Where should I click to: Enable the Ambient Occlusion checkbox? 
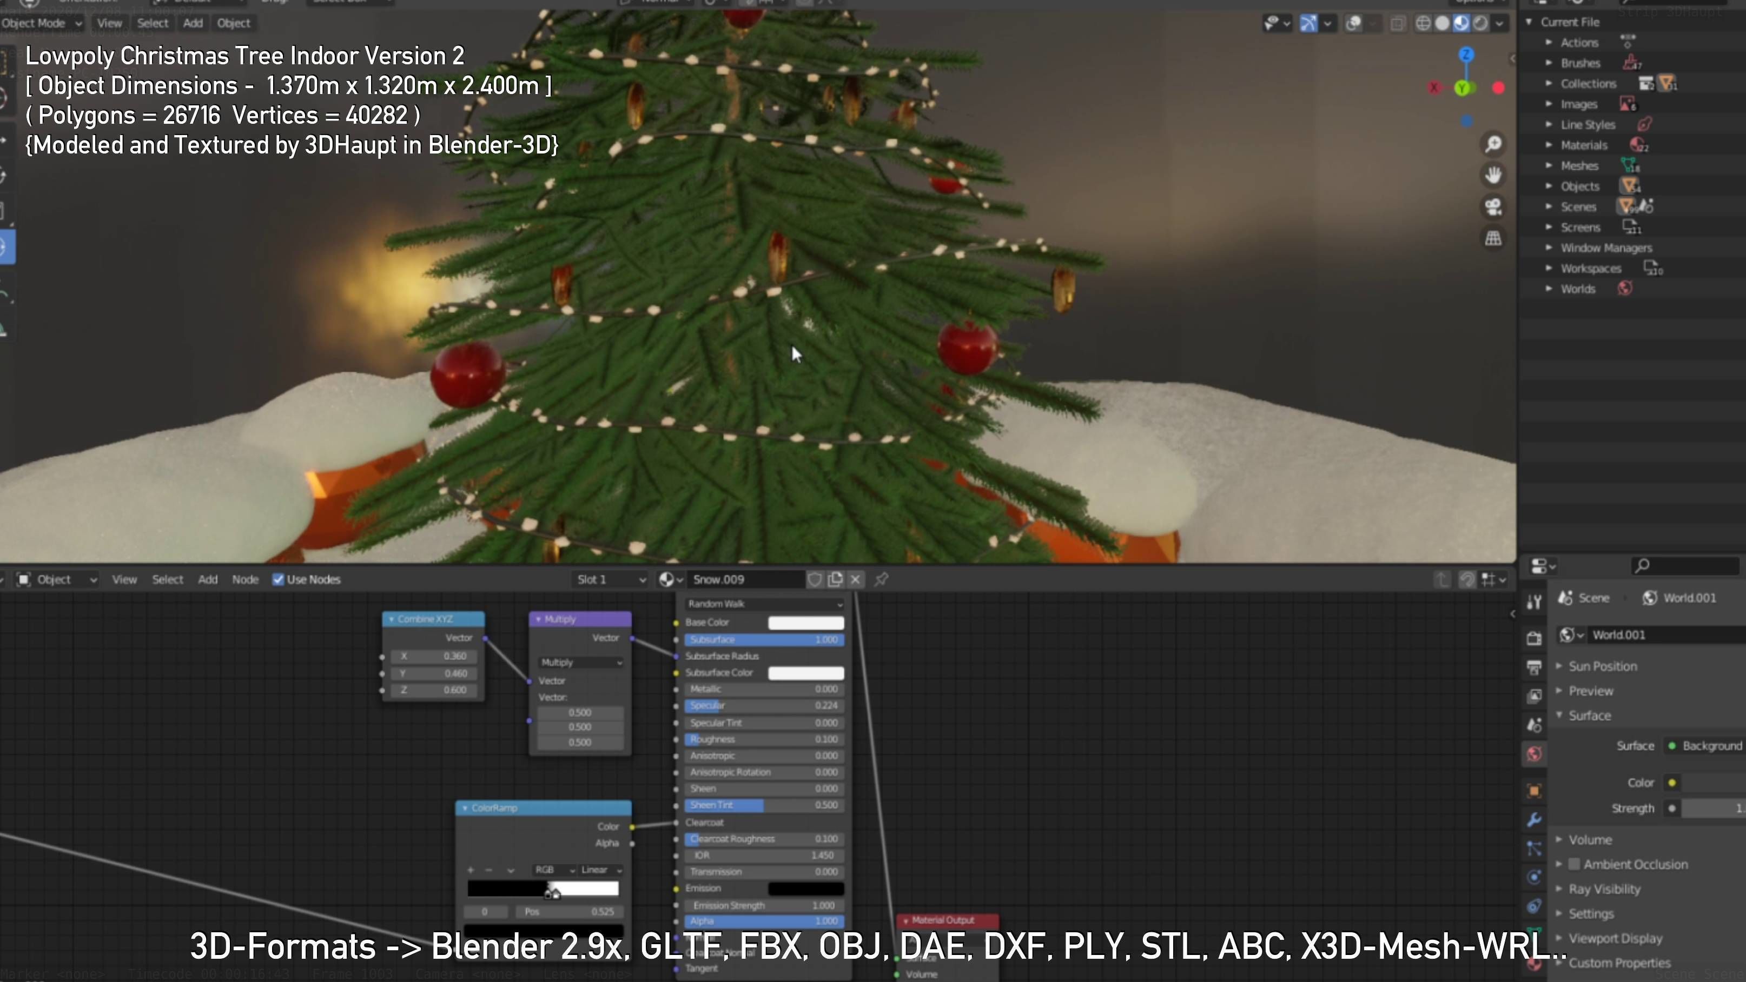click(x=1575, y=864)
